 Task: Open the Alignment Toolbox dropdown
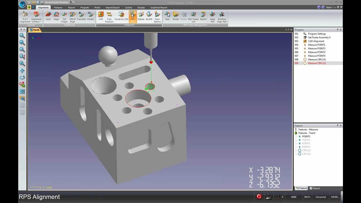pos(36,17)
